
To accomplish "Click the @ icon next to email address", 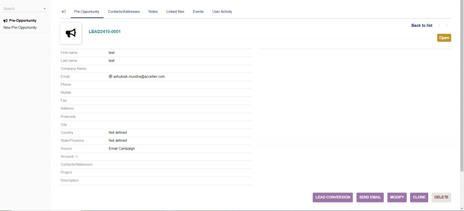I will (x=111, y=76).
